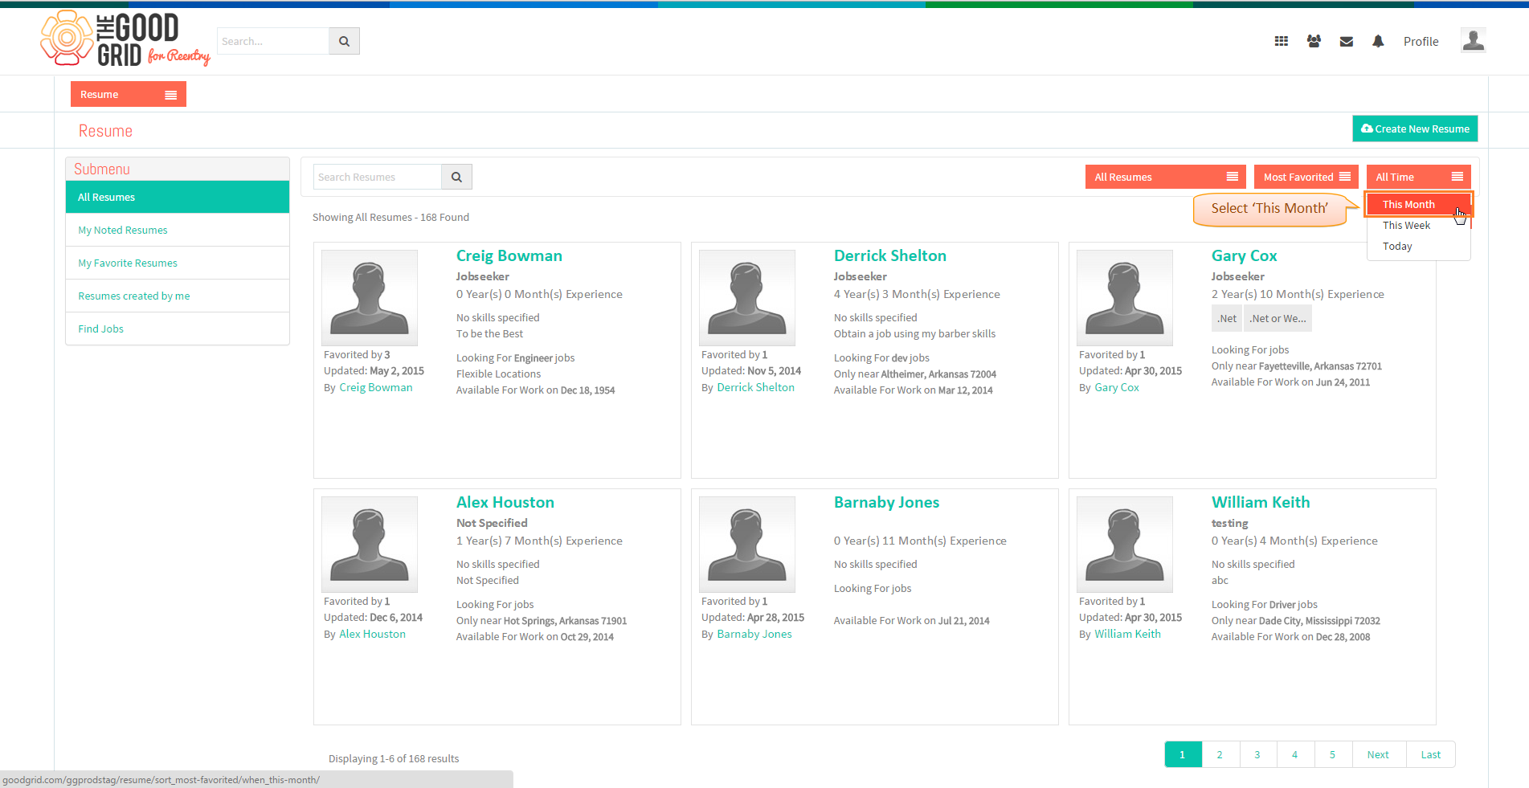The image size is (1529, 788).
Task: Click 'By Alex Houston' author link
Action: 372,634
